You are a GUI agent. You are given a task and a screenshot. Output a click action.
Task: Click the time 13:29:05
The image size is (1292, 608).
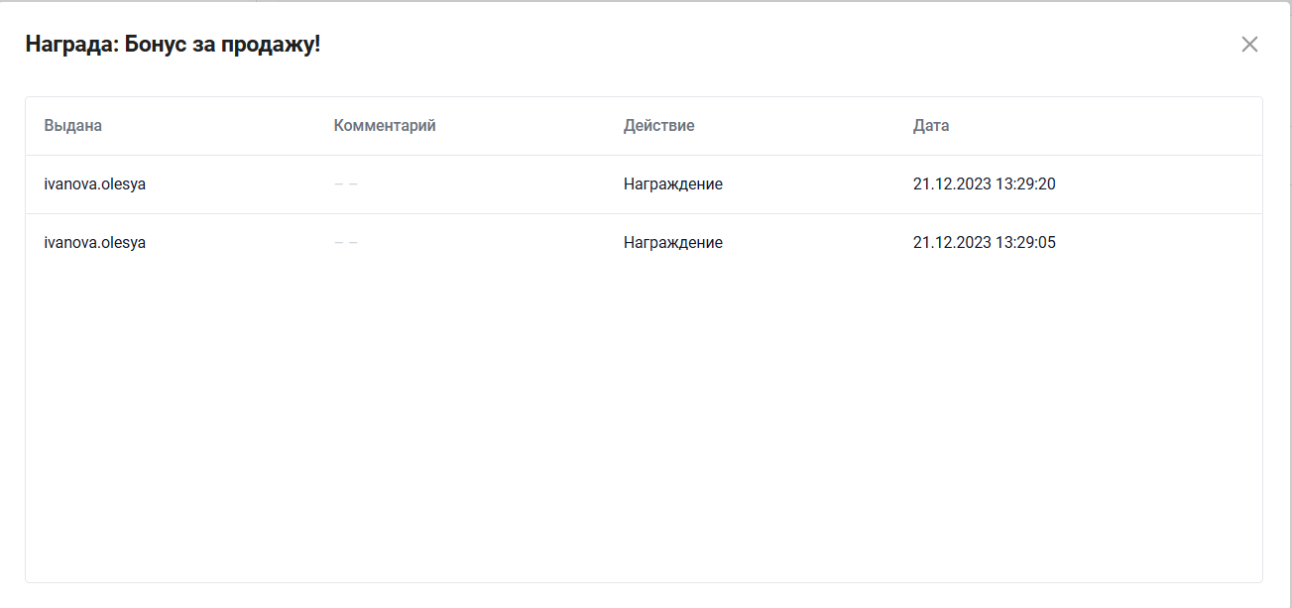1024,243
